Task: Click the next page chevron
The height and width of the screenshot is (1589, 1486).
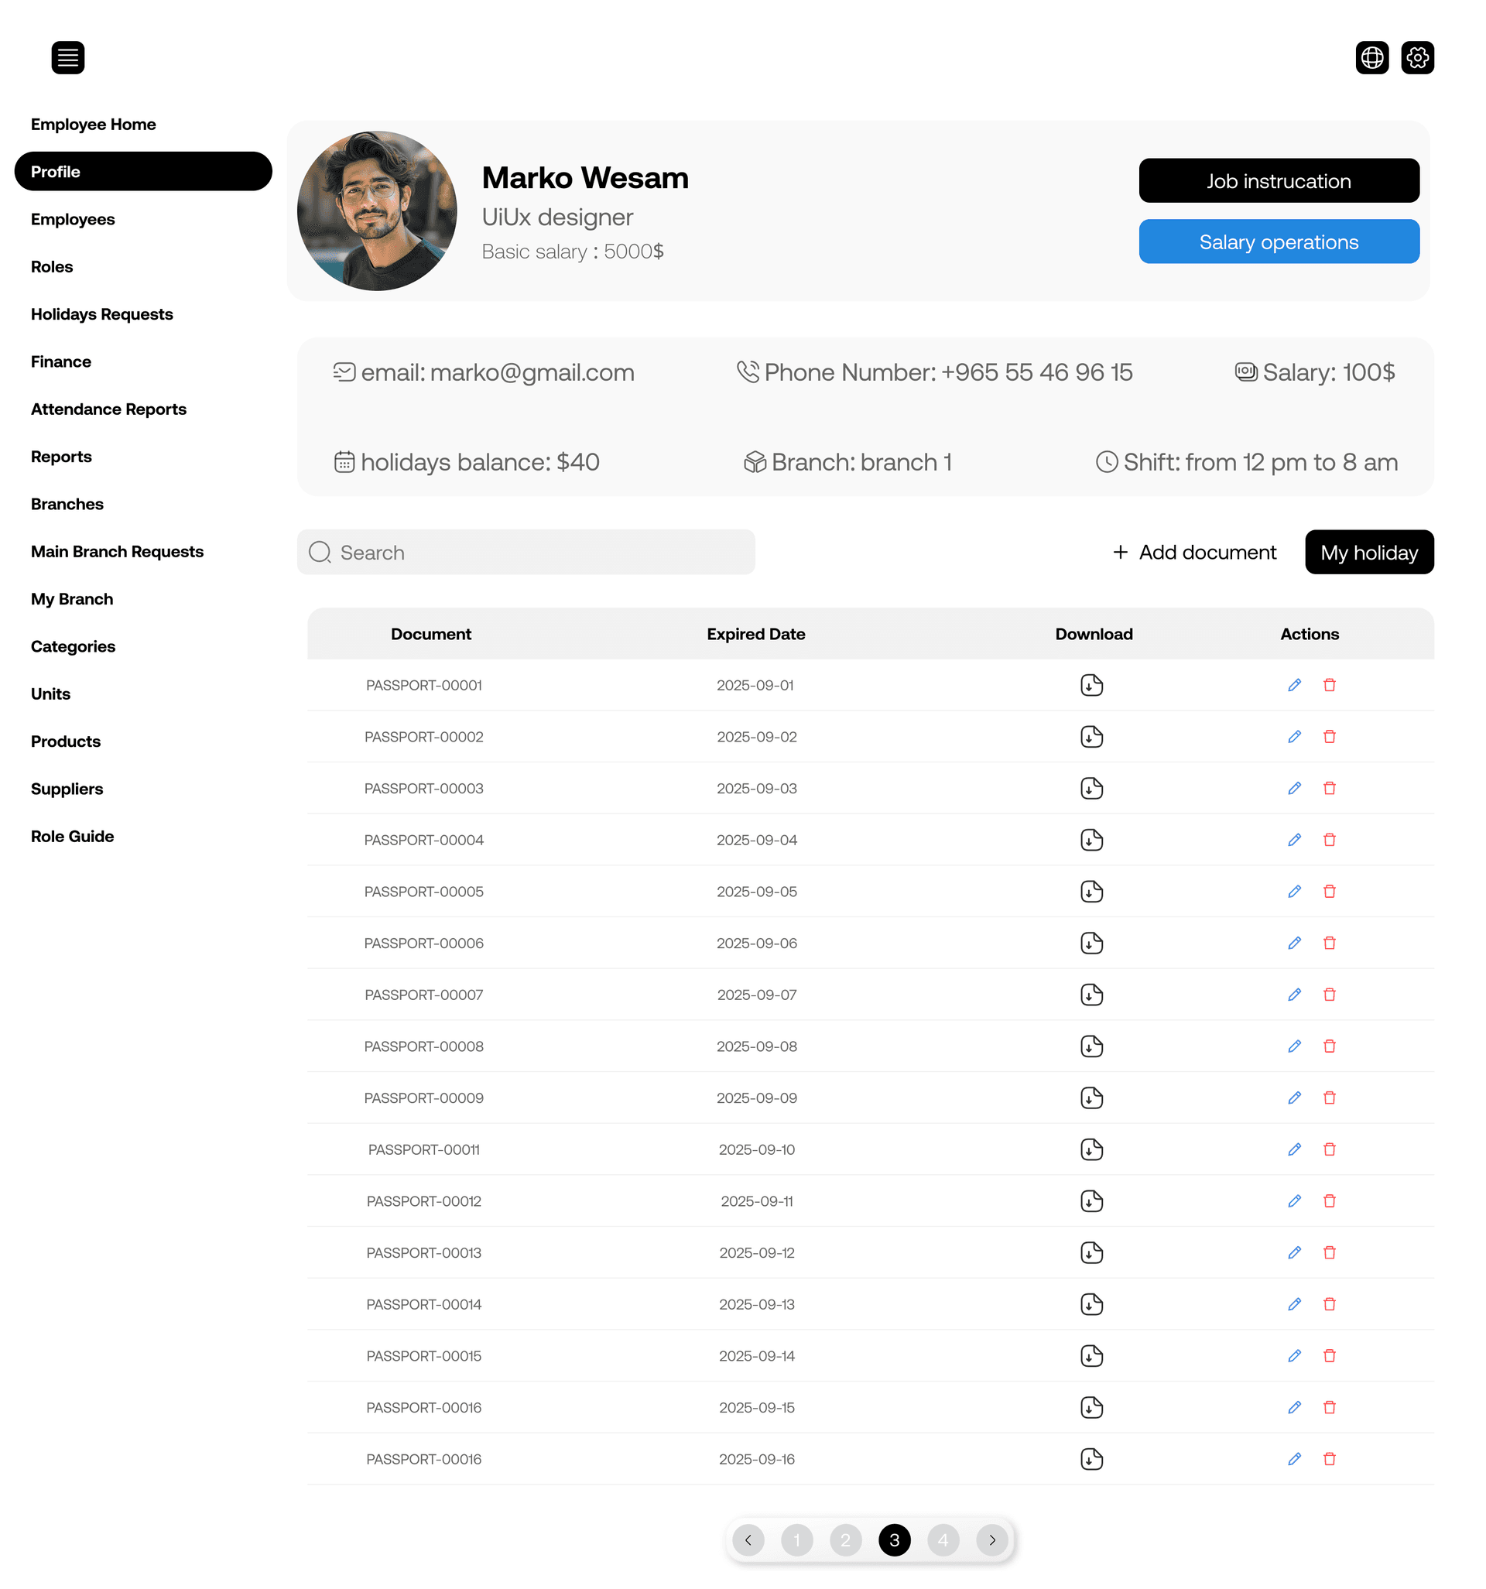Action: [992, 1539]
